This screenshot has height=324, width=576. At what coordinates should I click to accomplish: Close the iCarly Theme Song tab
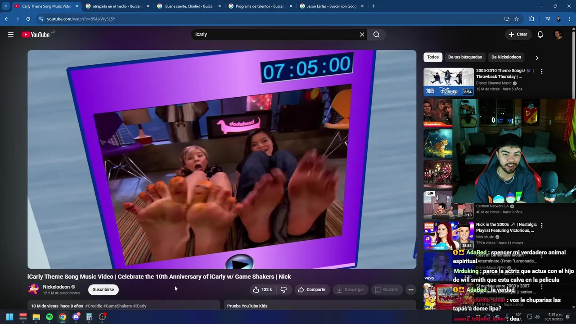coord(76,6)
